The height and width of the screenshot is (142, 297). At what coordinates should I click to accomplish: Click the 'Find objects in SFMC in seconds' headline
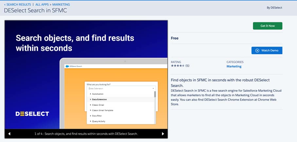pyautogui.click(x=220, y=83)
